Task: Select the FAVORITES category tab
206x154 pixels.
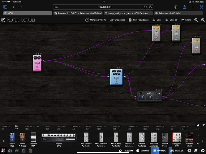Action: [6, 128]
